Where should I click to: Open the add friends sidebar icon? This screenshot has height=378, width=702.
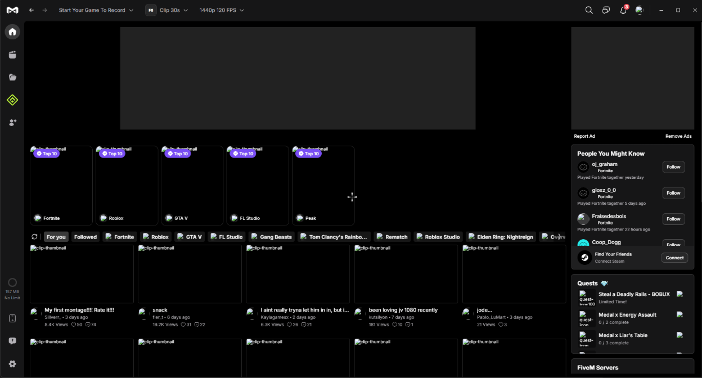coord(12,122)
